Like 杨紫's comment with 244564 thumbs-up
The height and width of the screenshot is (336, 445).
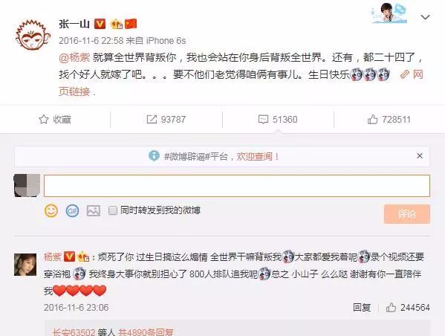coord(408,307)
